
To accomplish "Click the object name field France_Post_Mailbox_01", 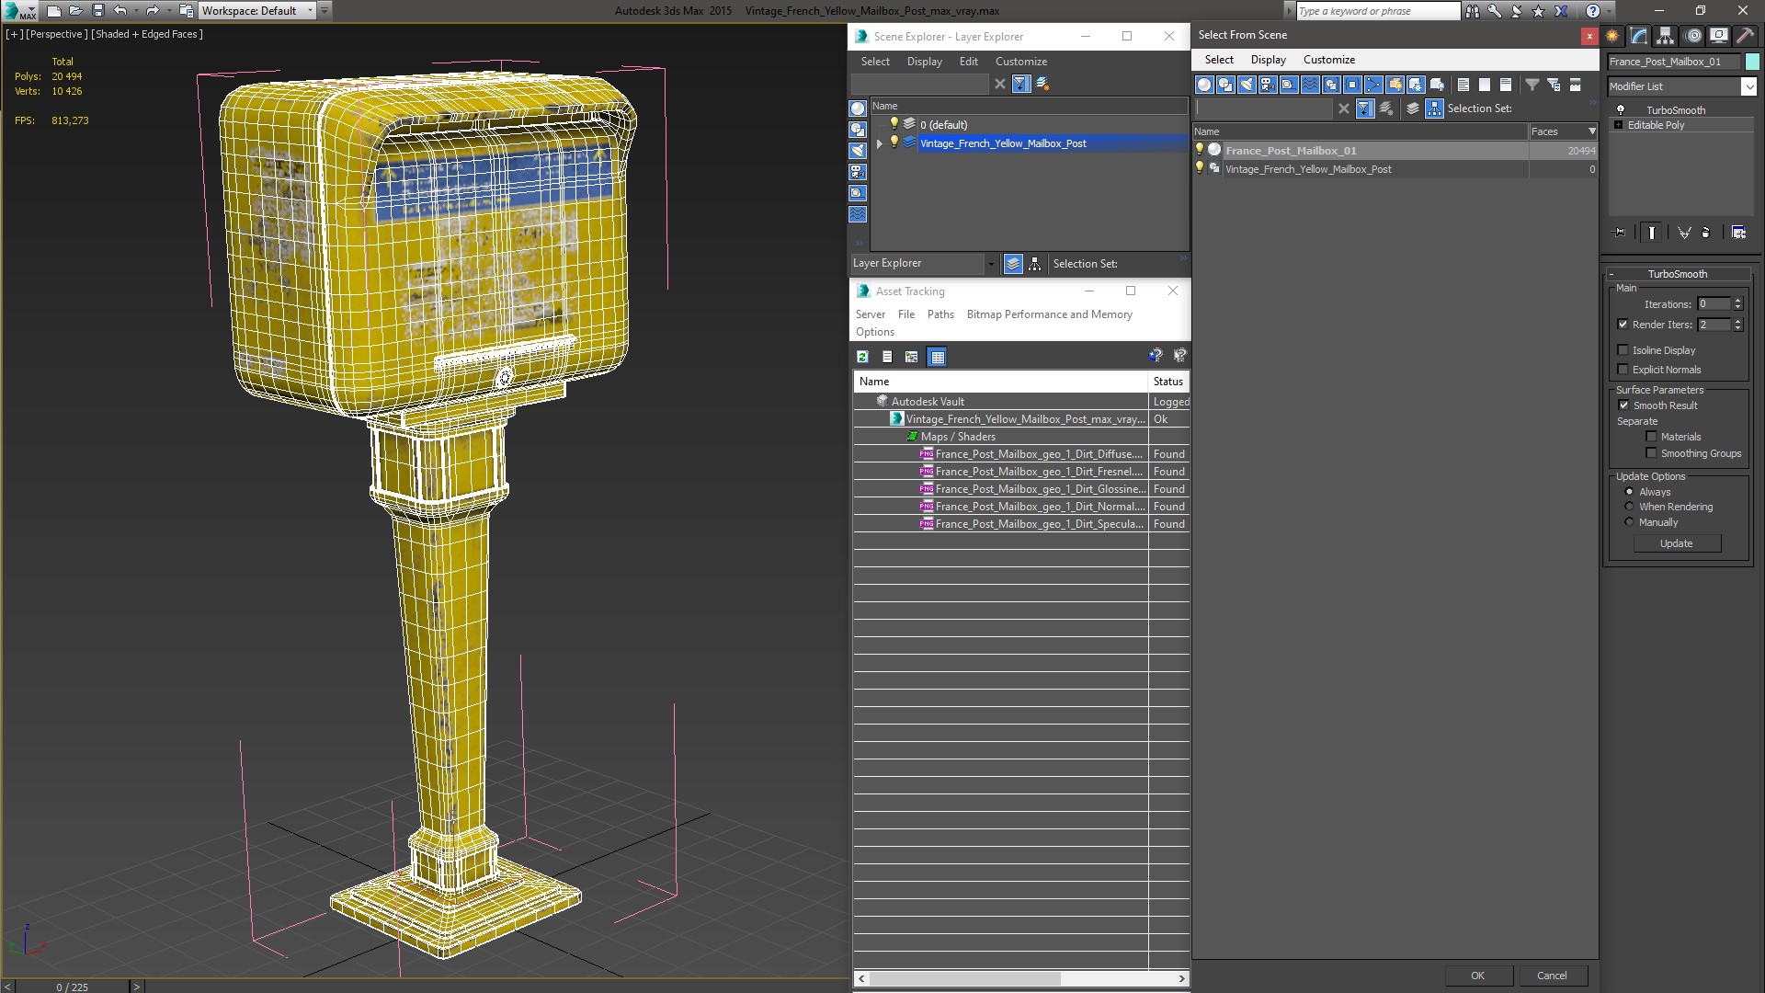I will 1674,62.
